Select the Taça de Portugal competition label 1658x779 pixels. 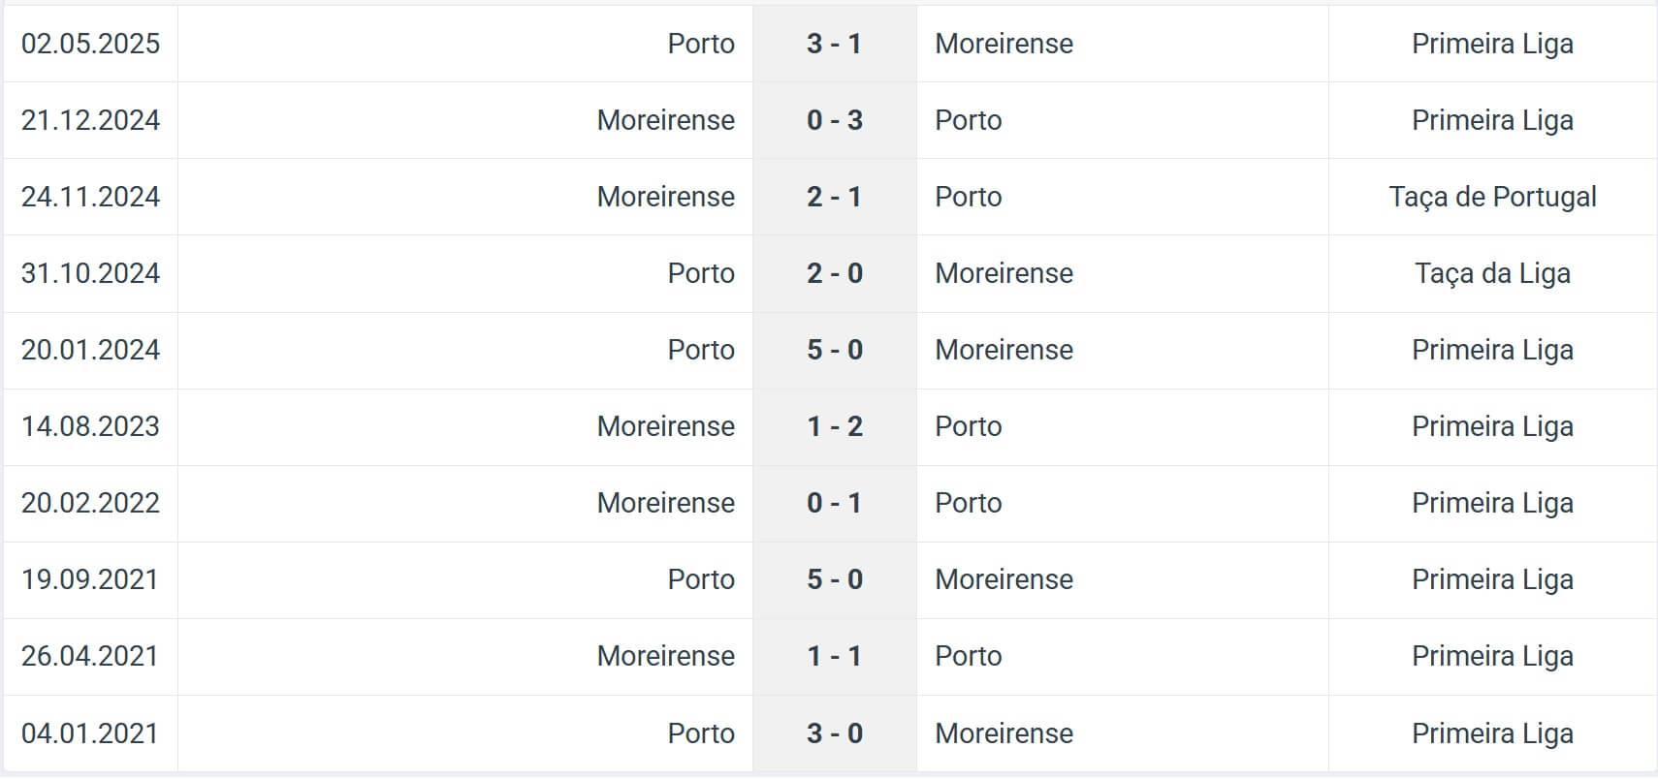click(1492, 197)
